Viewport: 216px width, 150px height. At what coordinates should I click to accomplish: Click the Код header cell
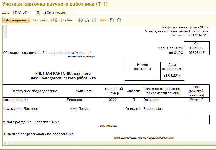(197, 44)
